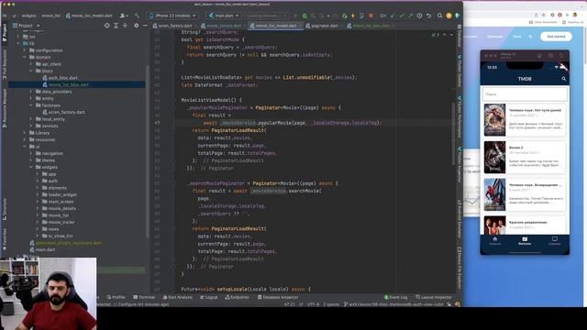The width and height of the screenshot is (587, 330).
Task: Select the loader_widget folder
Action: (x=59, y=194)
